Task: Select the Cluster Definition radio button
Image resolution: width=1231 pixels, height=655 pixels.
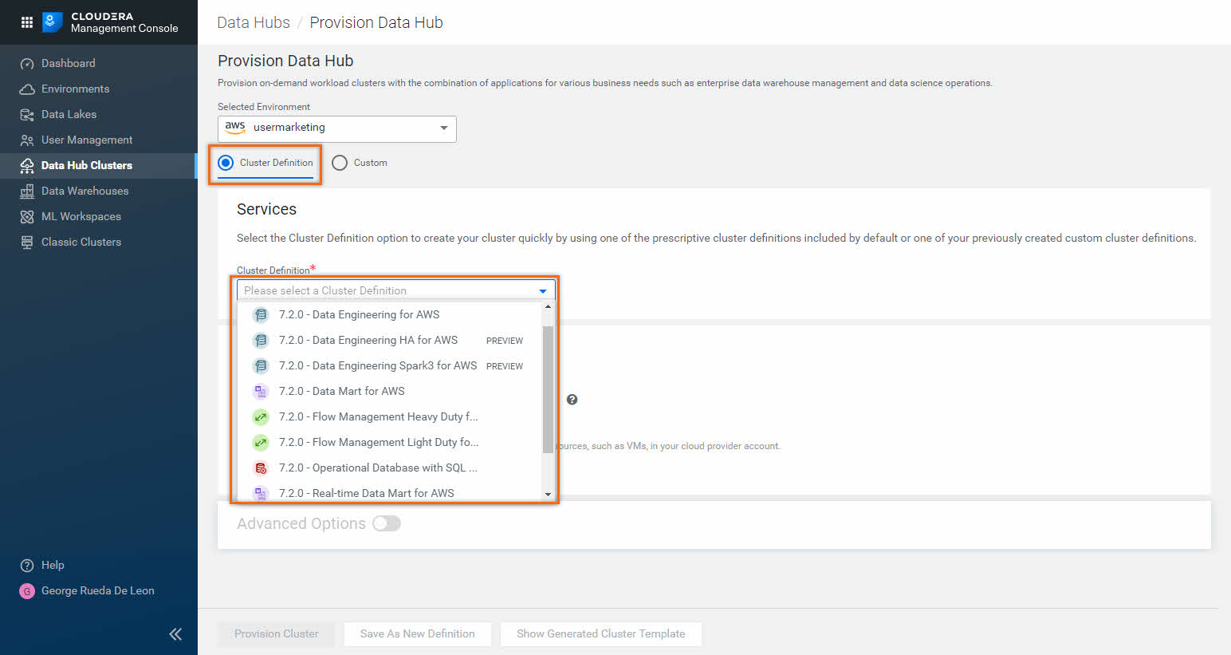Action: (x=226, y=163)
